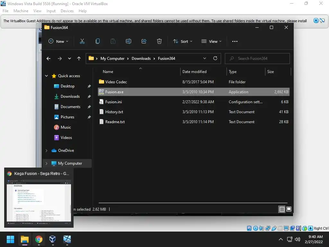Switch to large thumbnails view icon
Screen dimensions: 329x247
[289, 209]
